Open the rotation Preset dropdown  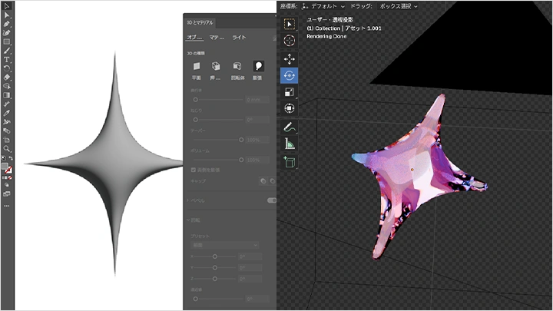click(x=224, y=245)
